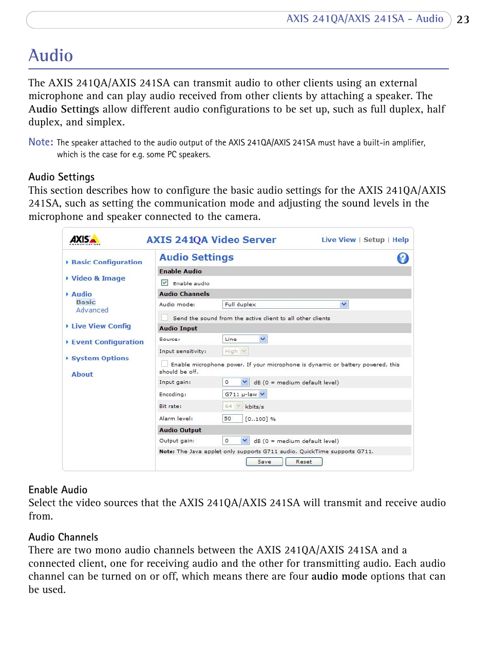Click the AXIS 241QA Video Server title
The height and width of the screenshot is (649, 490).
pos(211,239)
